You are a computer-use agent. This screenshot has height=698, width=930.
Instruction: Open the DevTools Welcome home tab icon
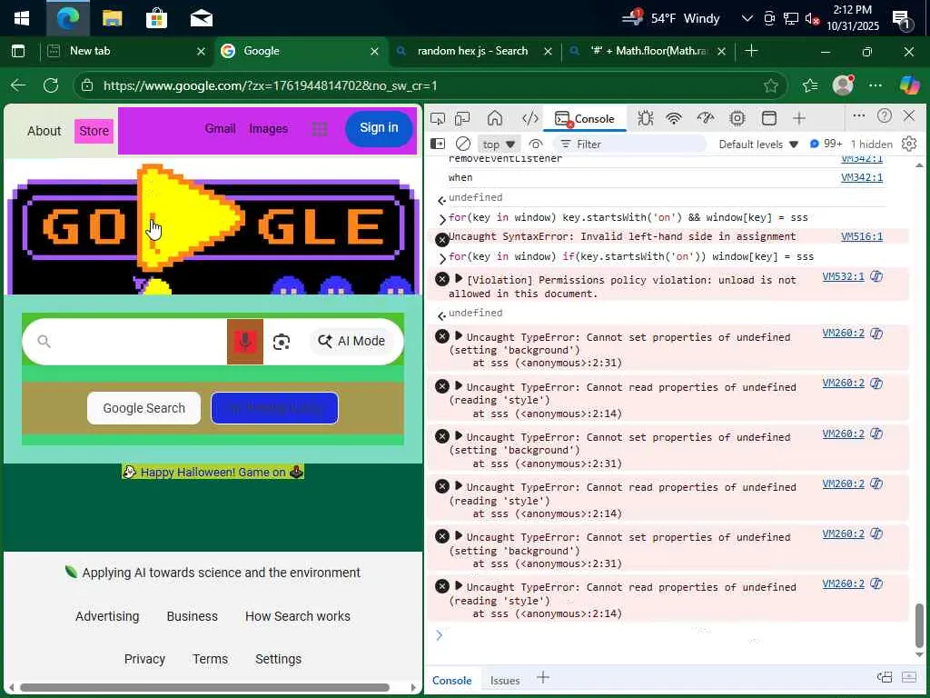(x=495, y=118)
